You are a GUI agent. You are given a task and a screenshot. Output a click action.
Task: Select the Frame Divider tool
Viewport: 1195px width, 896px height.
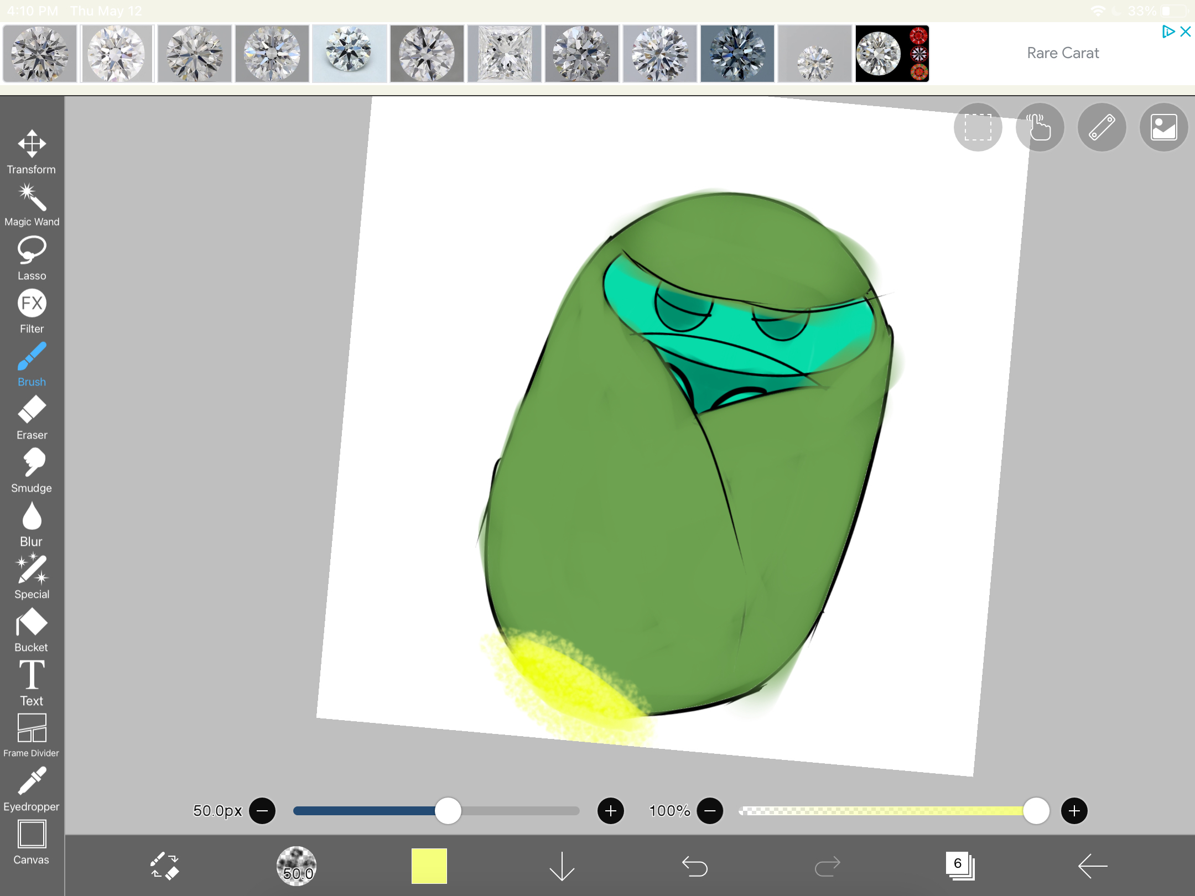(32, 736)
